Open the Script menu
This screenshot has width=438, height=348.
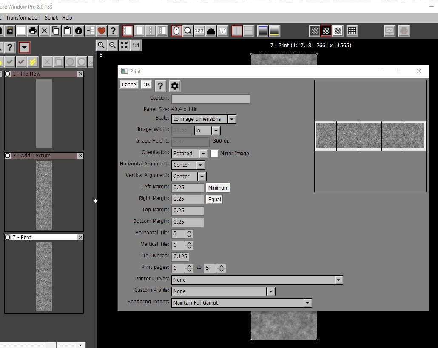click(51, 18)
